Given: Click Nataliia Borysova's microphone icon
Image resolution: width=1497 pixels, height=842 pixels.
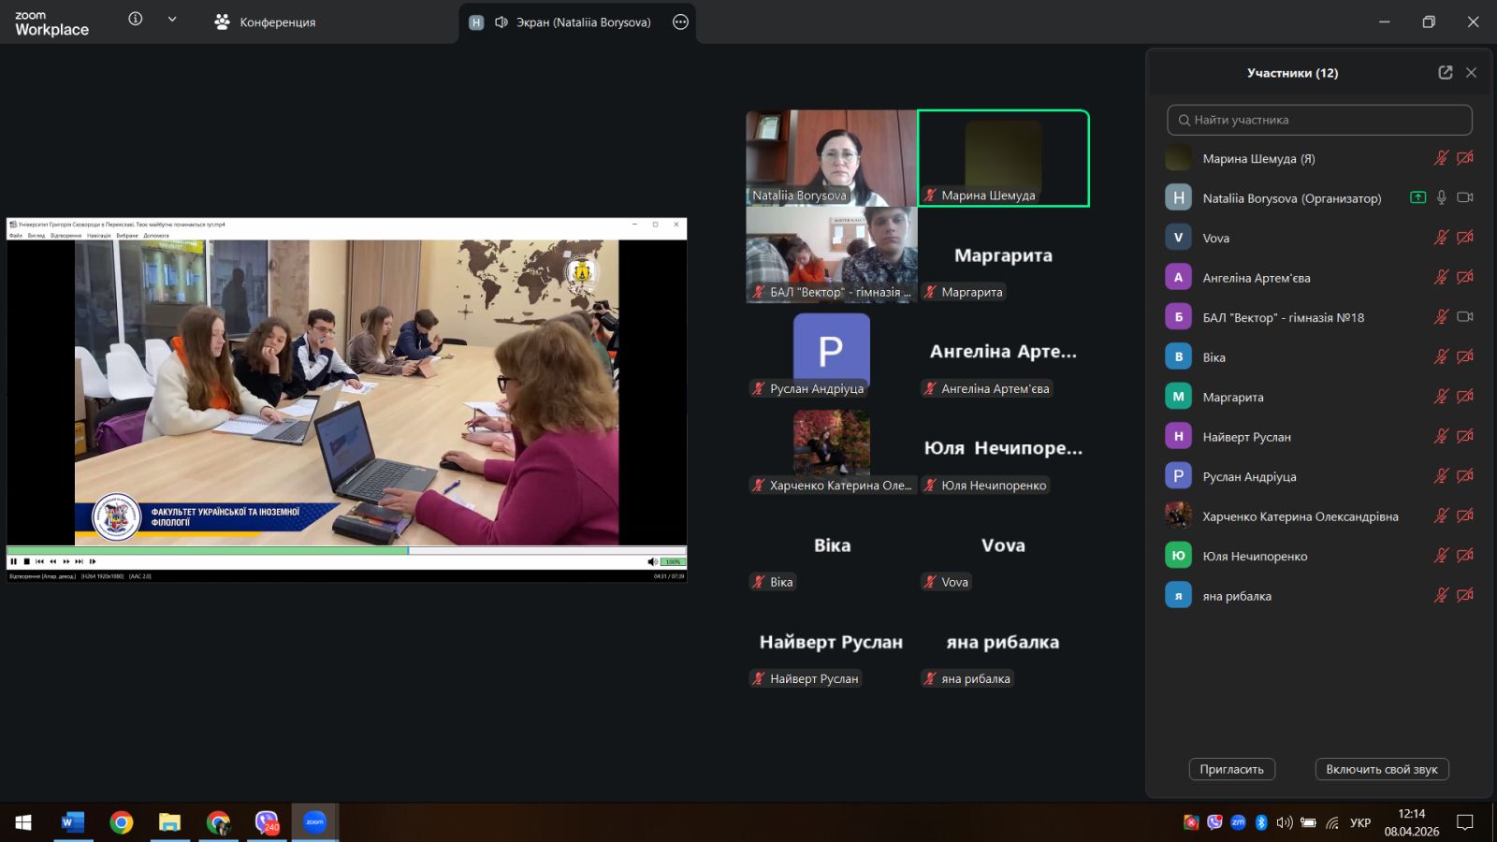Looking at the screenshot, I should pyautogui.click(x=1441, y=197).
